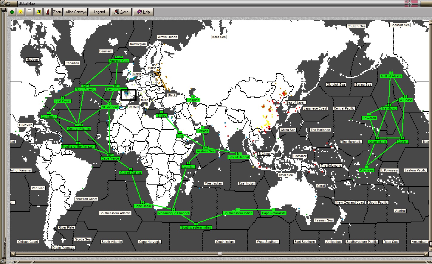Select the Persian convoy zone
The width and height of the screenshot is (432, 264).
click(203, 131)
